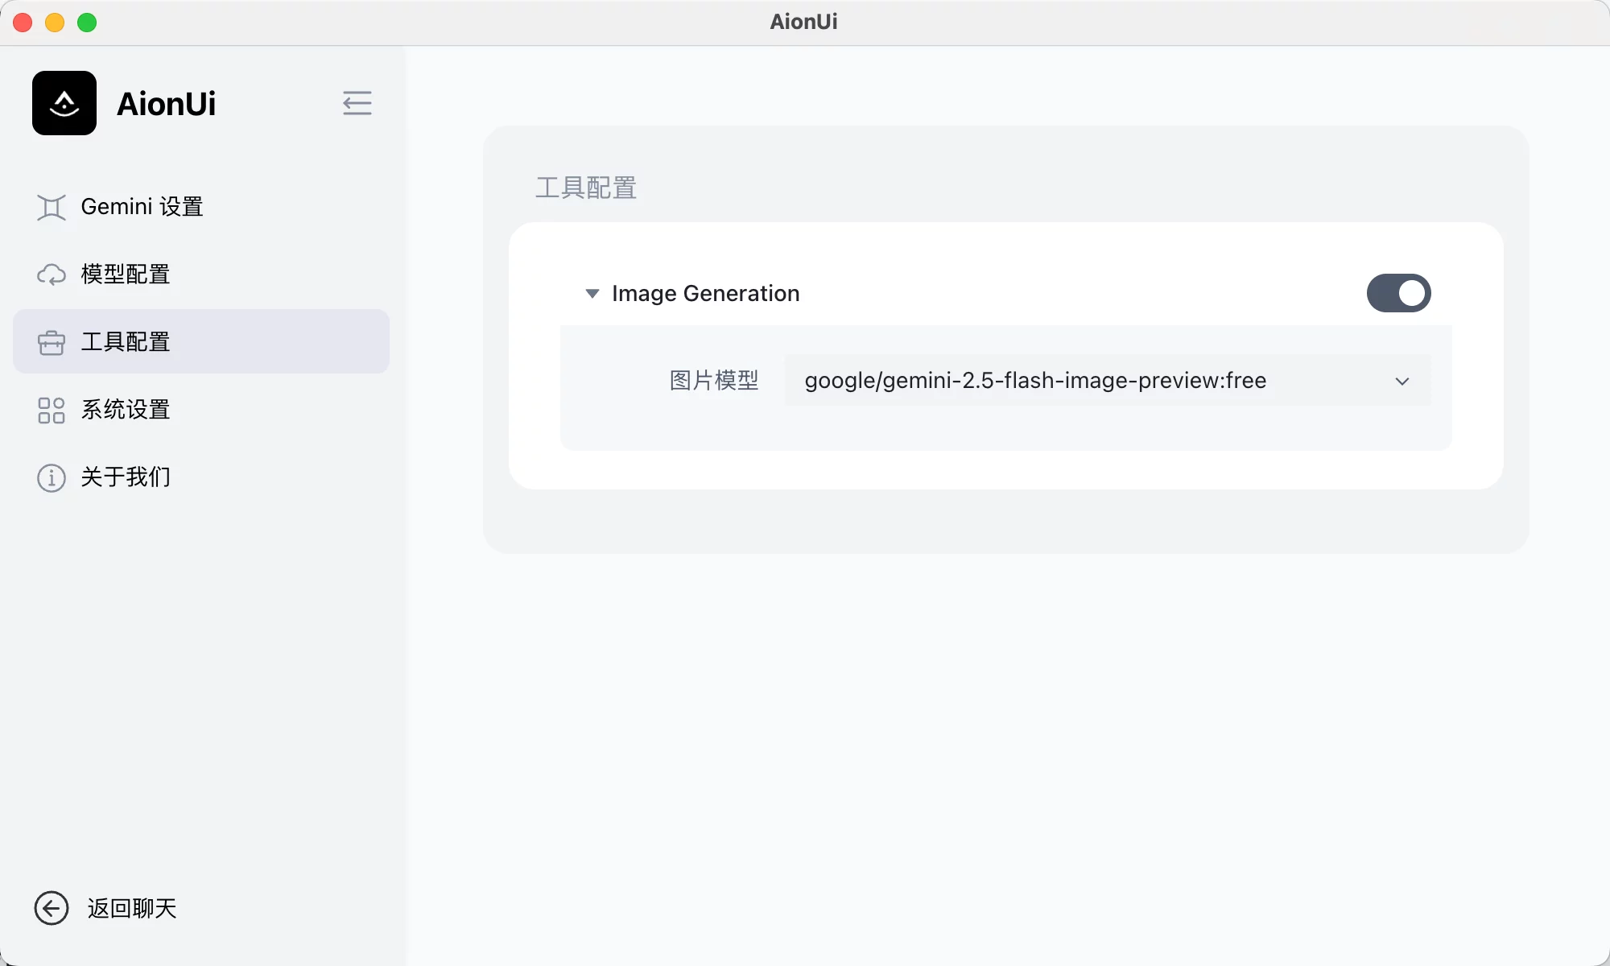Open 模型配置 settings page

[201, 275]
